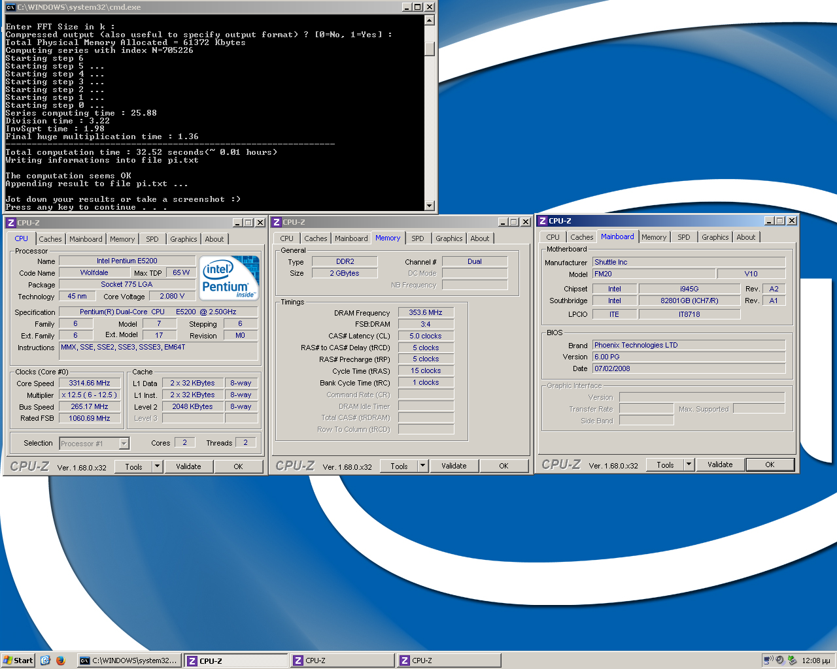Screen dimensions: 837x669
Task: Click cmd window scrollbar down arrow
Action: pyautogui.click(x=430, y=206)
